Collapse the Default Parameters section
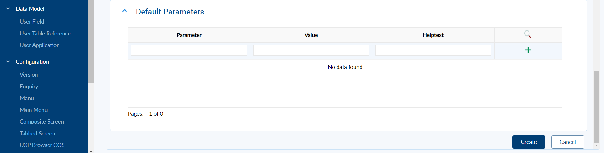Image resolution: width=604 pixels, height=153 pixels. tap(125, 11)
